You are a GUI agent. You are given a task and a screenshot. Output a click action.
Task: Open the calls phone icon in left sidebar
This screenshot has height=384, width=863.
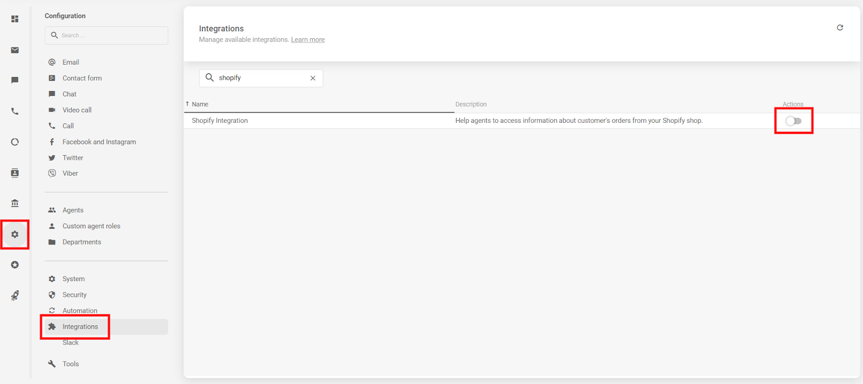(x=15, y=111)
